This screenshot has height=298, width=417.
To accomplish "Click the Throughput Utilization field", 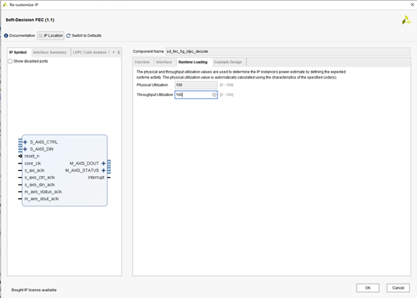I will pyautogui.click(x=196, y=95).
